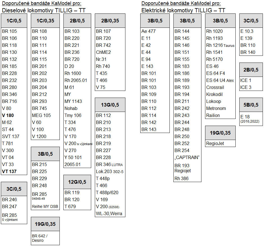Click the 2B/0,35 header cell
Viewport: 264px width, 246px height.
pos(110,21)
